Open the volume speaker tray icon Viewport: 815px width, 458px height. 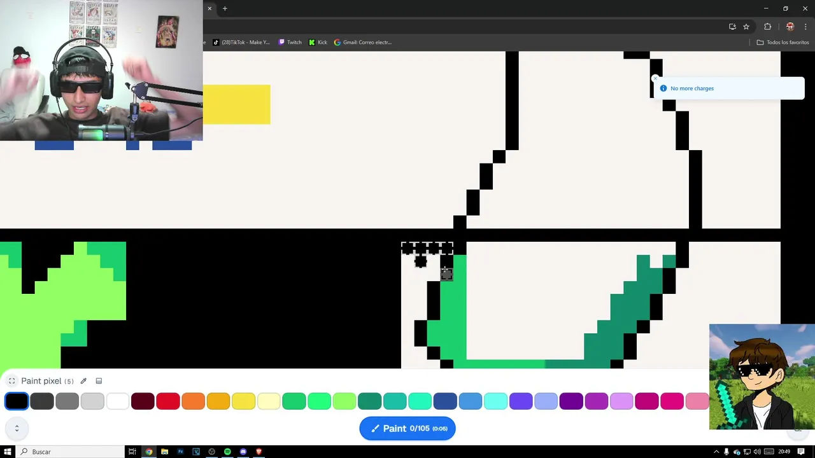point(757,452)
